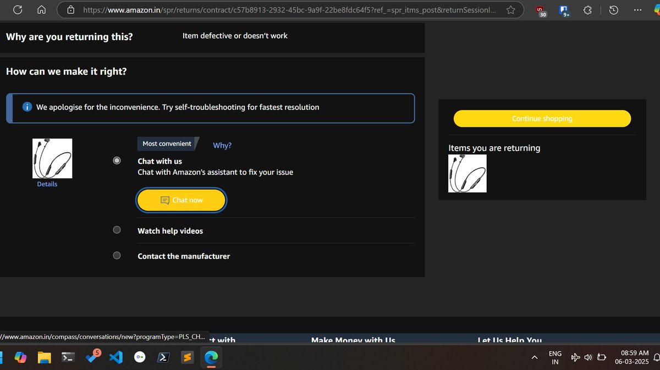Open the browser Extensions puzzle icon
660x370 pixels.
(587, 10)
